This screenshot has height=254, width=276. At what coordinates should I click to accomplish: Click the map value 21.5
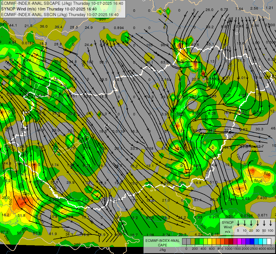point(28,26)
